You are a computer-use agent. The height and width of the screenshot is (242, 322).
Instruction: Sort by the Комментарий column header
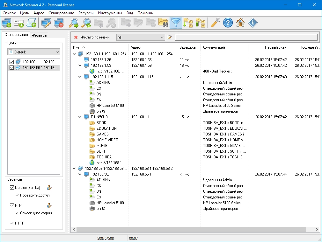point(224,47)
